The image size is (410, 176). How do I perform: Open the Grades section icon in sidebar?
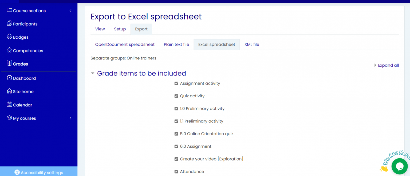coord(9,63)
